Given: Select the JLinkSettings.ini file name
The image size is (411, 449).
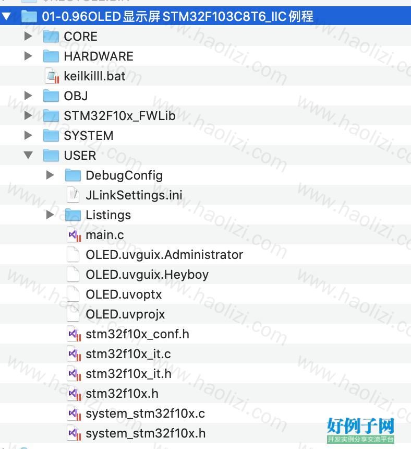Looking at the screenshot, I should click(x=134, y=195).
